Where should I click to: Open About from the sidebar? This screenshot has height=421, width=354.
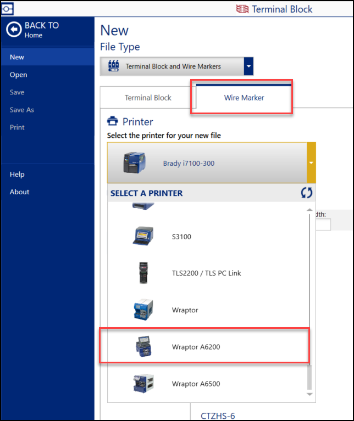click(x=48, y=192)
